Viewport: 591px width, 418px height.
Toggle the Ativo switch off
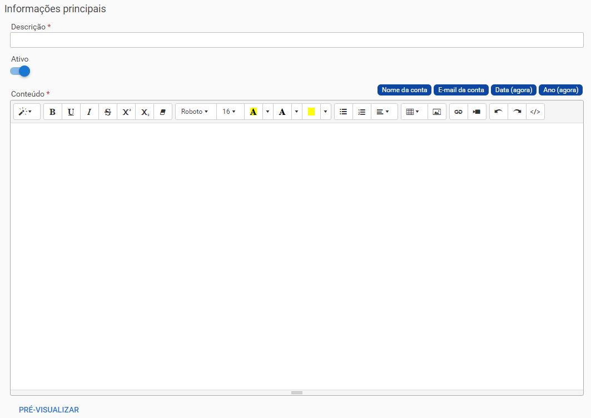click(21, 71)
